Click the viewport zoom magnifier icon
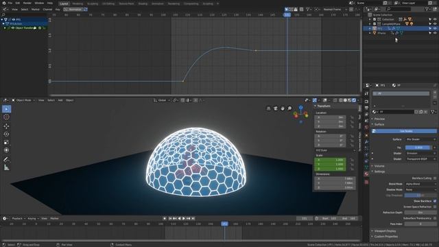The width and height of the screenshot is (439, 247). pos(289,108)
